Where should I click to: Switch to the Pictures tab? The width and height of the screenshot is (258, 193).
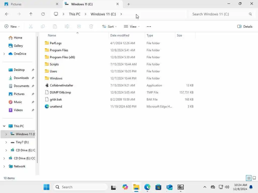pos(31,4)
